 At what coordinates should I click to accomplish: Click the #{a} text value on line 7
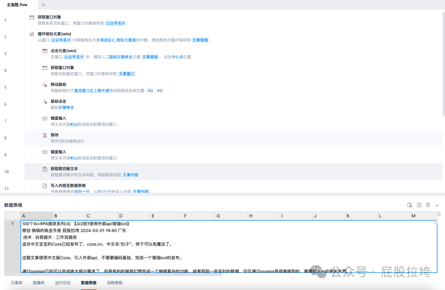pyautogui.click(x=74, y=124)
